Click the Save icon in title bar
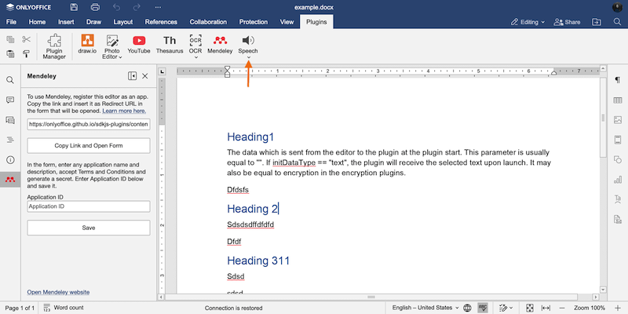 point(74,6)
